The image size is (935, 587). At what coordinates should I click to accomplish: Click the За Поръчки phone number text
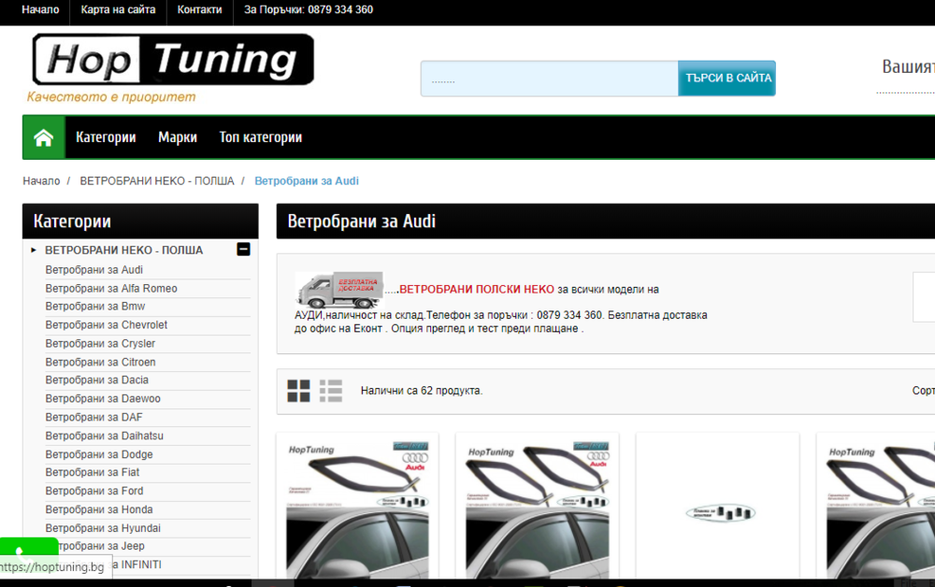point(309,9)
